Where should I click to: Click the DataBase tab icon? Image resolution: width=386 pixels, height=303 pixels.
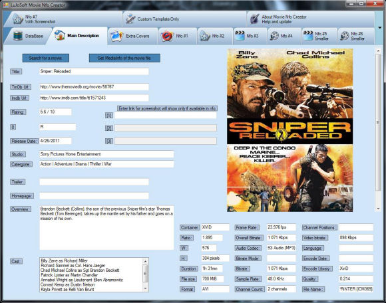click(x=18, y=36)
